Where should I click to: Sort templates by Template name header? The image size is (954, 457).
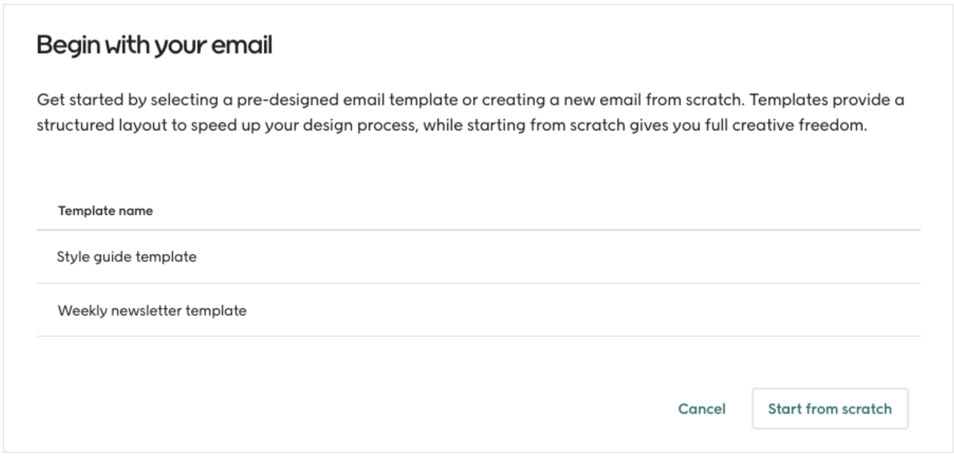pyautogui.click(x=105, y=211)
